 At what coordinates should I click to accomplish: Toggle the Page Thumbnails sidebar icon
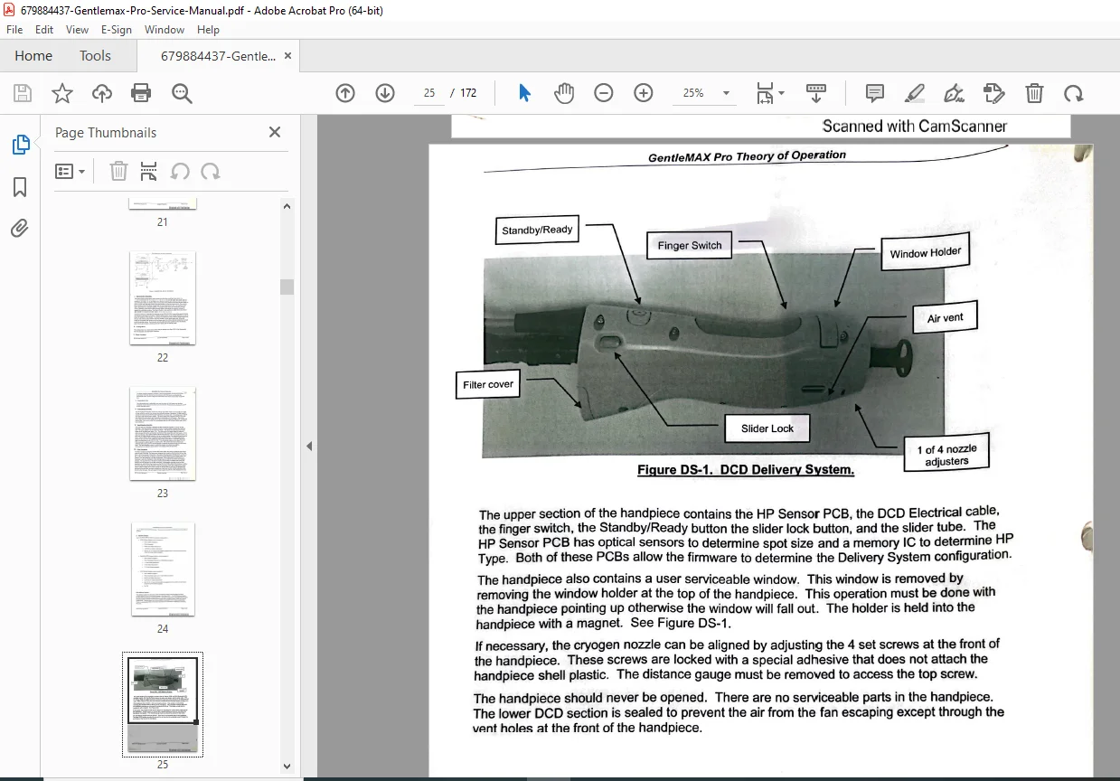pyautogui.click(x=20, y=145)
